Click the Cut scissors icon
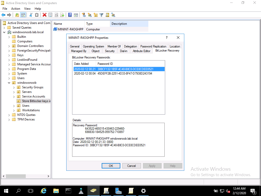The height and width of the screenshot is (196, 261). click(31, 15)
